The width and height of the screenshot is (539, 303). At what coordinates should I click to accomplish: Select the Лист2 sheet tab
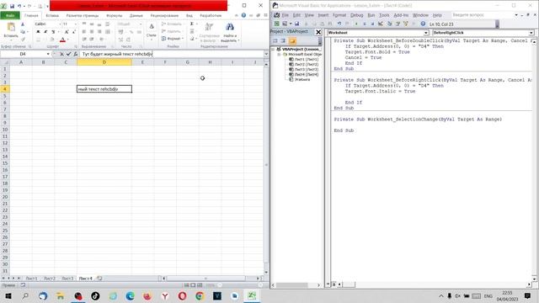tap(50, 279)
